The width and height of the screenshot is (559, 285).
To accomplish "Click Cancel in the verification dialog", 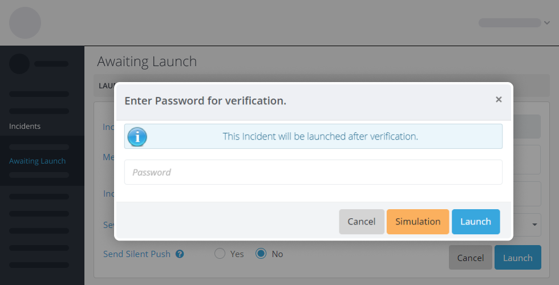I will click(362, 222).
